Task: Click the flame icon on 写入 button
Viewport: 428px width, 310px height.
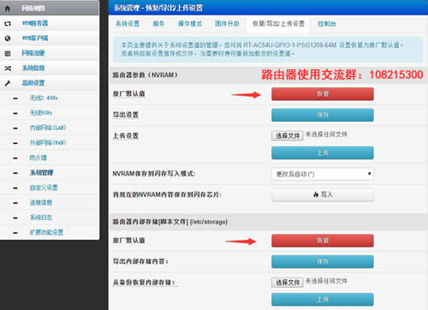Action: pos(316,194)
